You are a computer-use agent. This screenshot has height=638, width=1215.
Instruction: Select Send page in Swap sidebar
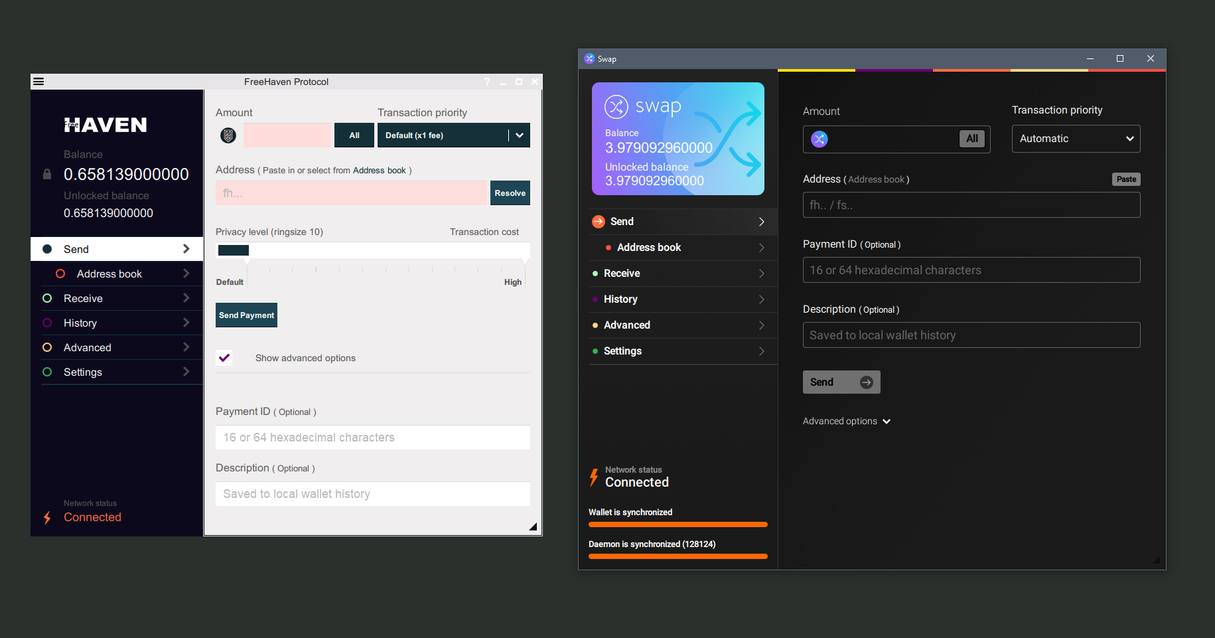pyautogui.click(x=683, y=222)
